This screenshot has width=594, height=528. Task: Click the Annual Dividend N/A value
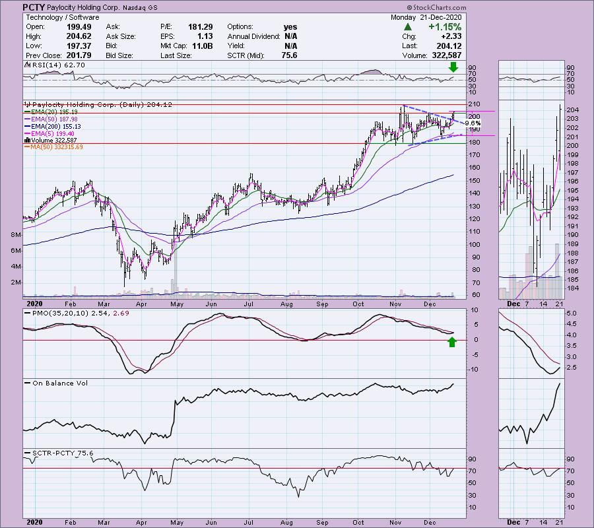[x=290, y=36]
